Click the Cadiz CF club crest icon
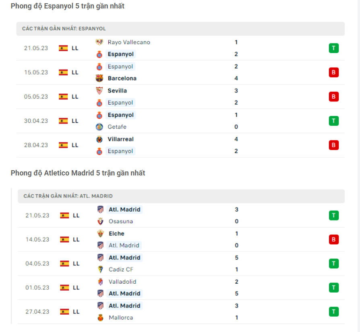 101,270
